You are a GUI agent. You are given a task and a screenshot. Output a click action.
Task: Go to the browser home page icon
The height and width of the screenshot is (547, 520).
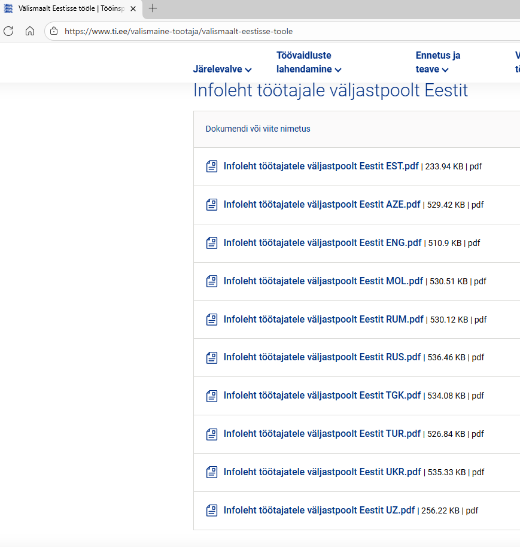pyautogui.click(x=30, y=31)
